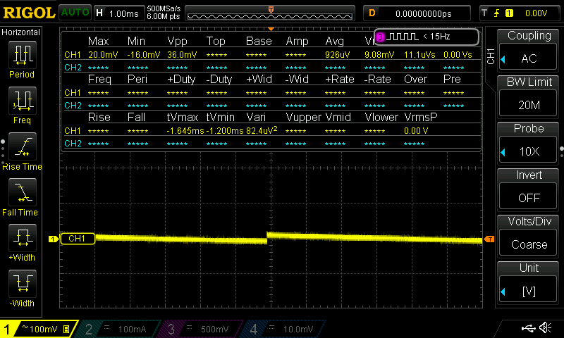Click the trigger source channel 1 badge

[x=509, y=13]
